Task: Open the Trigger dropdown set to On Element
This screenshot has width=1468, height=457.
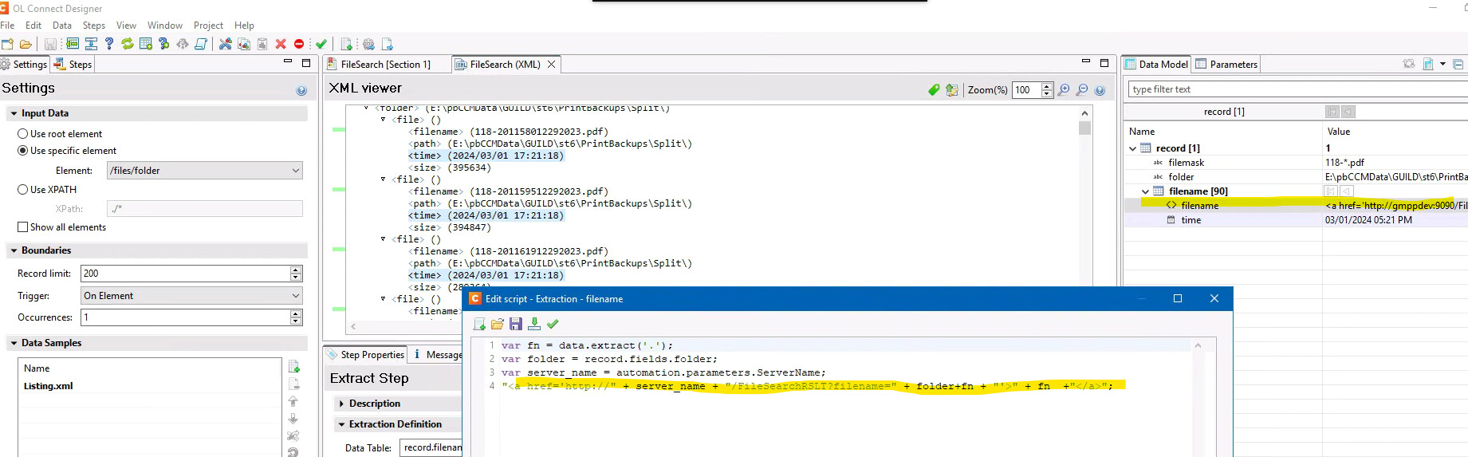Action: point(295,296)
